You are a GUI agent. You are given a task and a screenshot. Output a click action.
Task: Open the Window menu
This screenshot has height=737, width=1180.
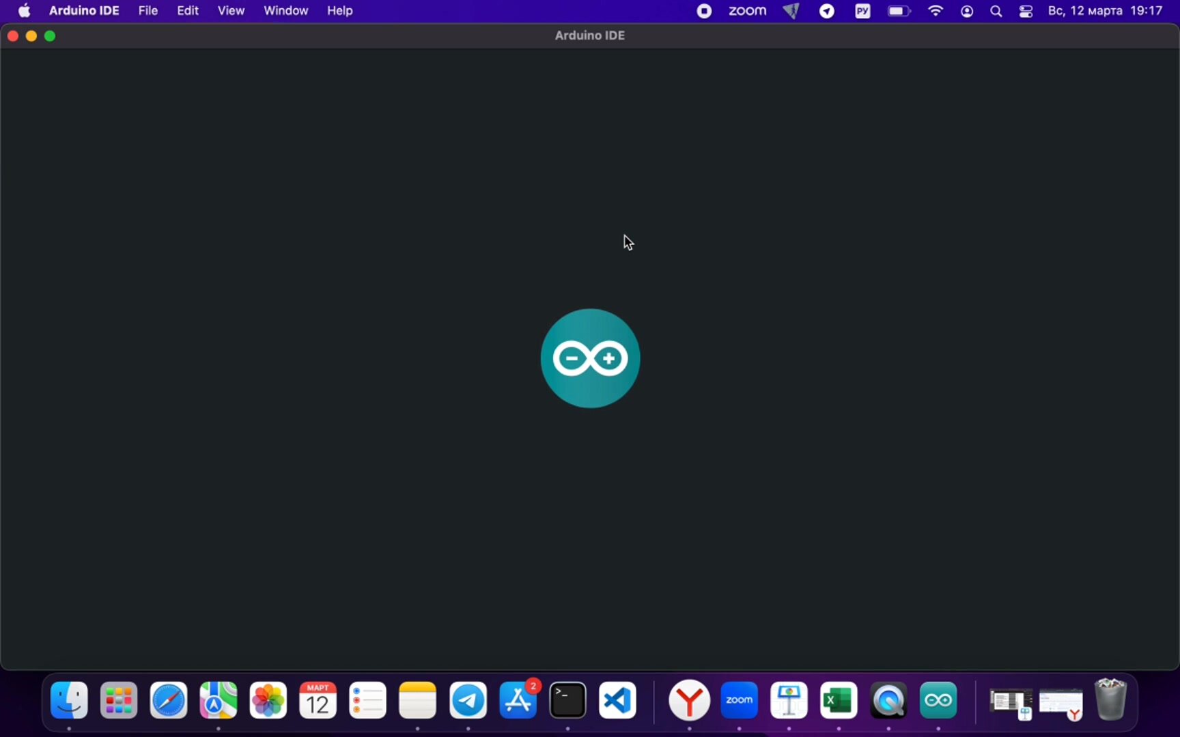point(285,11)
